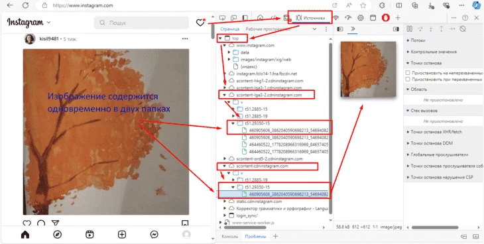Enable pause on uncaught exceptions checkbox
The width and height of the screenshot is (484, 244).
[408, 73]
